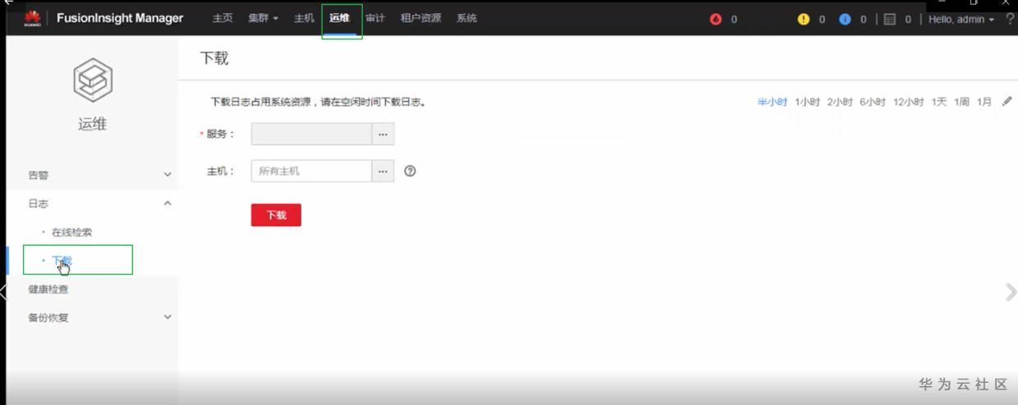Select 下载 in the sidebar
Viewport: 1018px width, 405px height.
pos(62,261)
